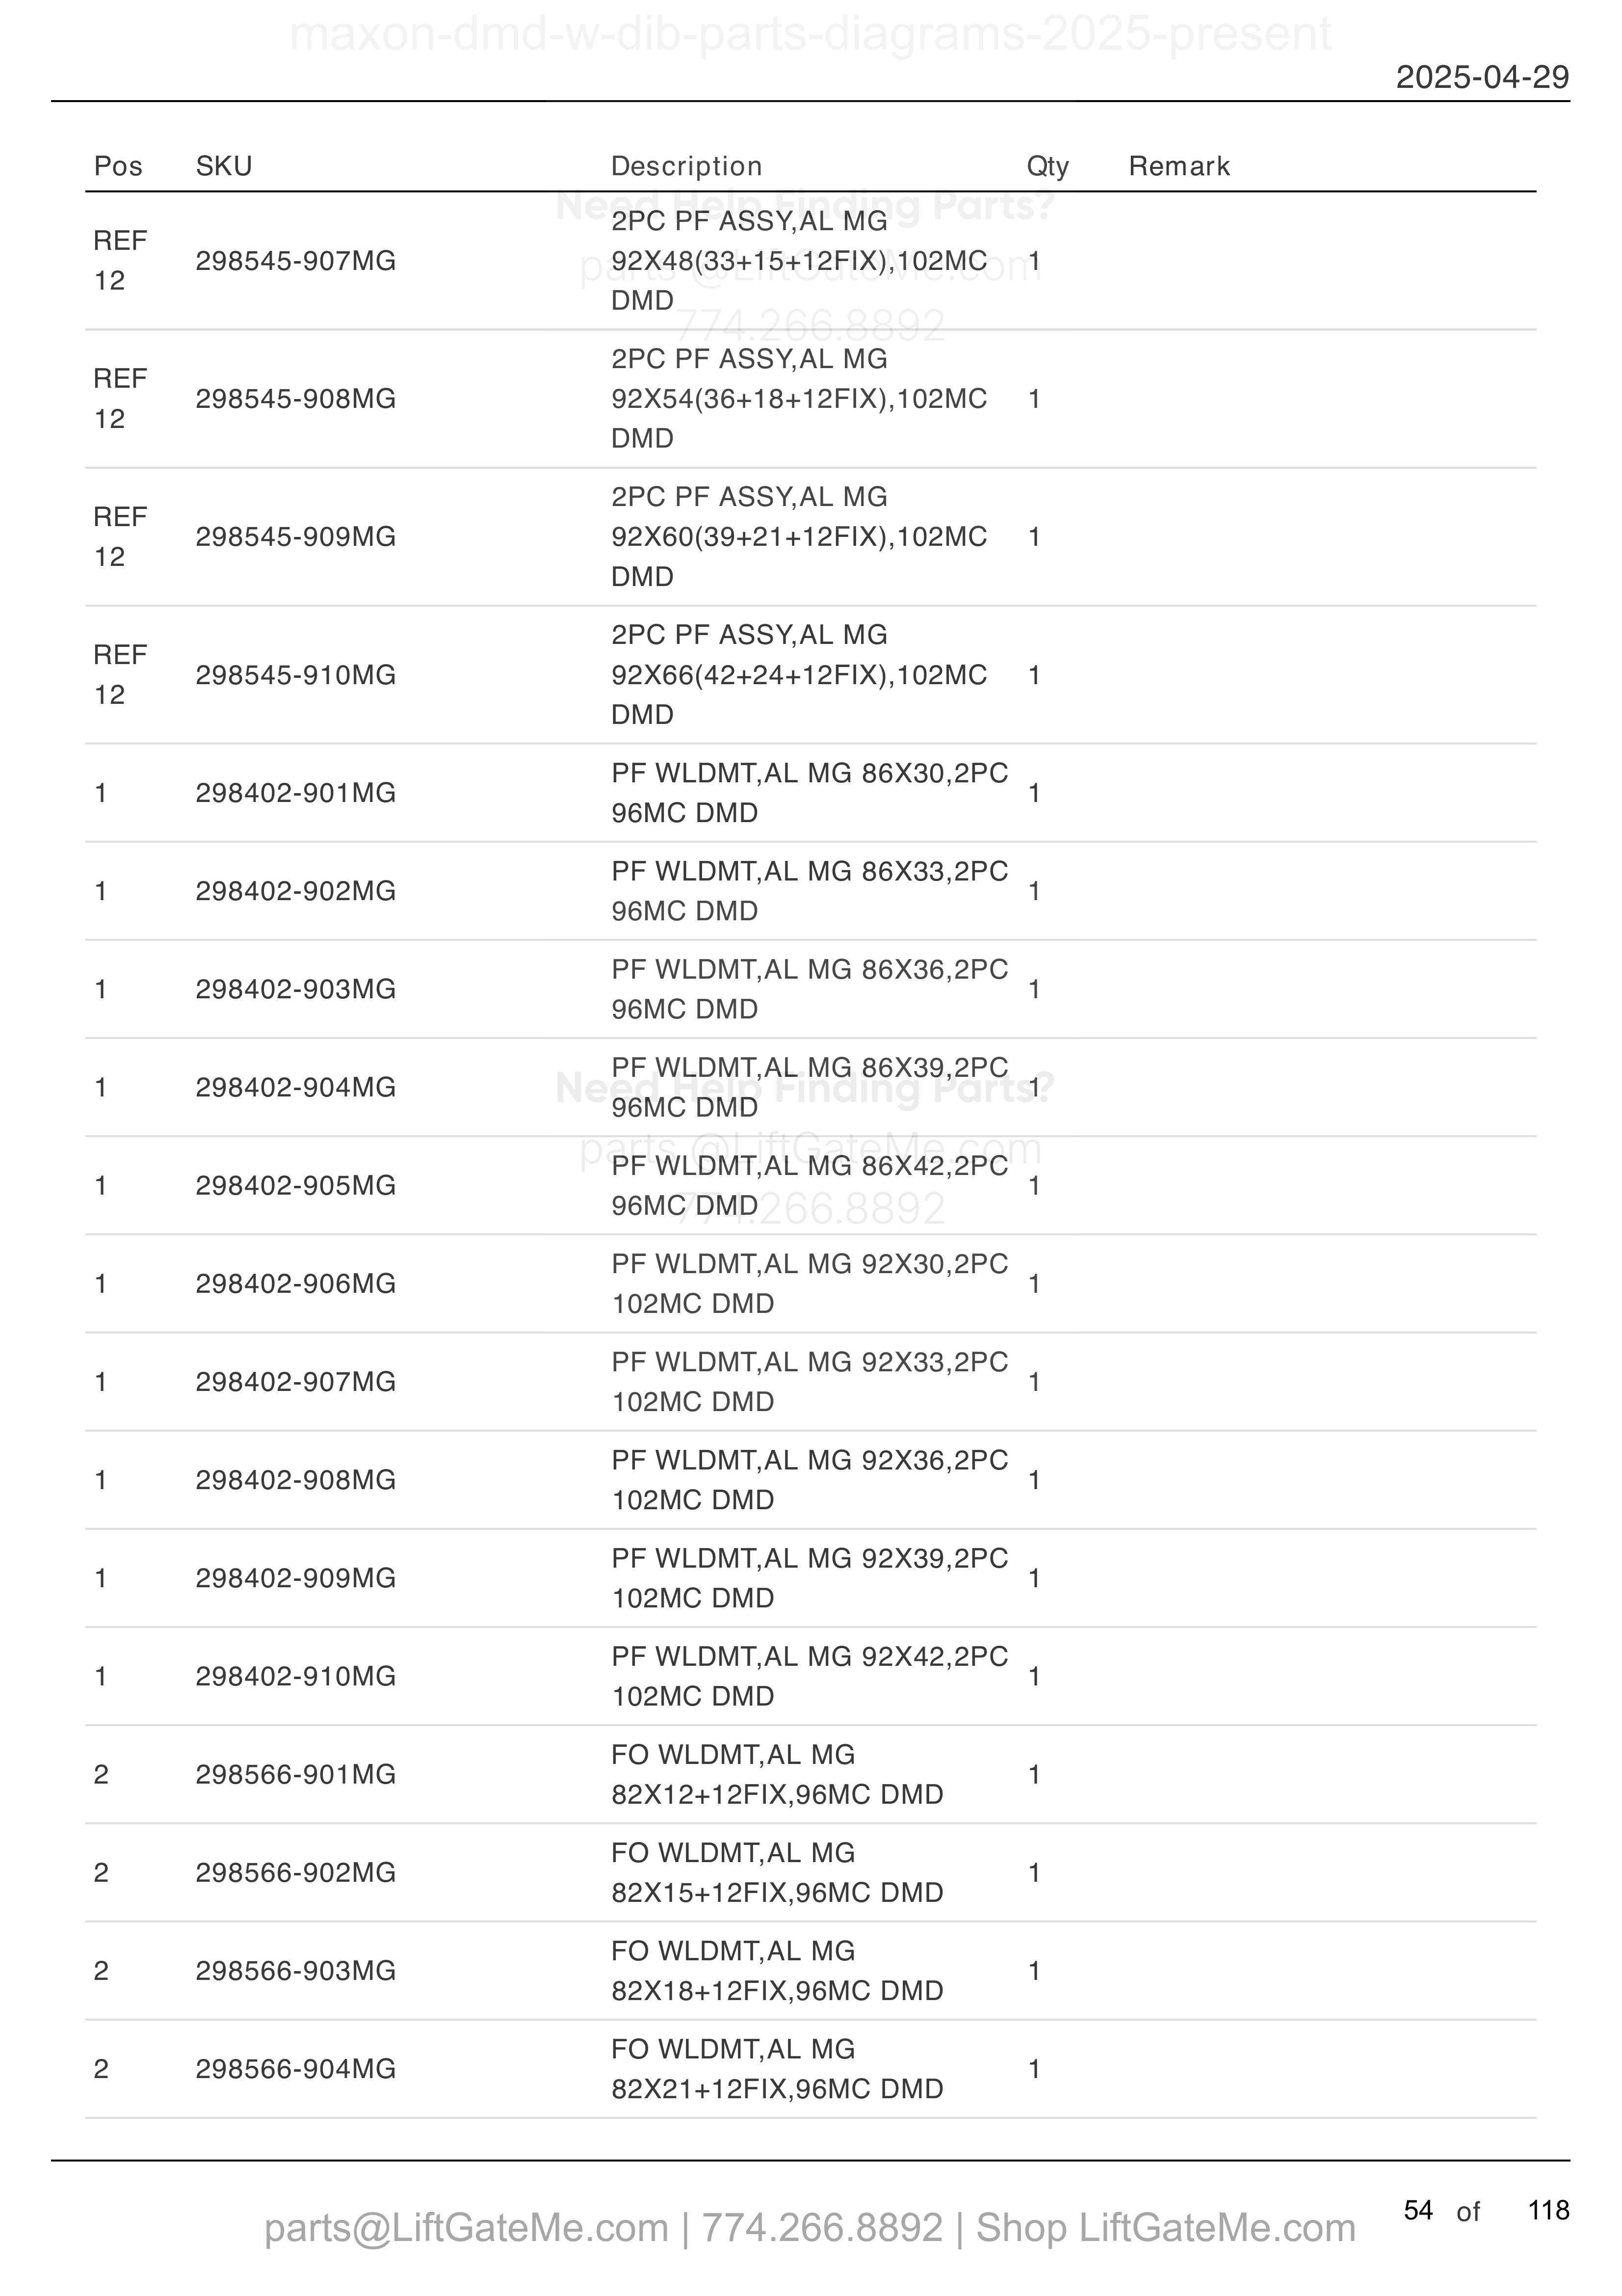1622x2296 pixels.
Task: Click SKU 298402-901MG
Action: 296,793
